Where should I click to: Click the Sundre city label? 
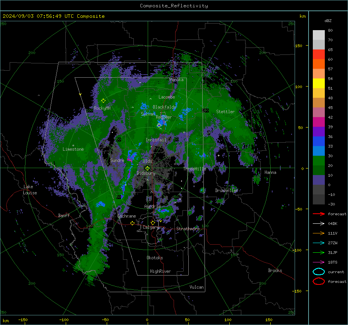[x=117, y=160]
